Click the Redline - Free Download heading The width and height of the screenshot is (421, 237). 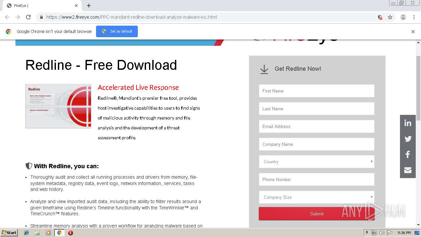pos(101,65)
